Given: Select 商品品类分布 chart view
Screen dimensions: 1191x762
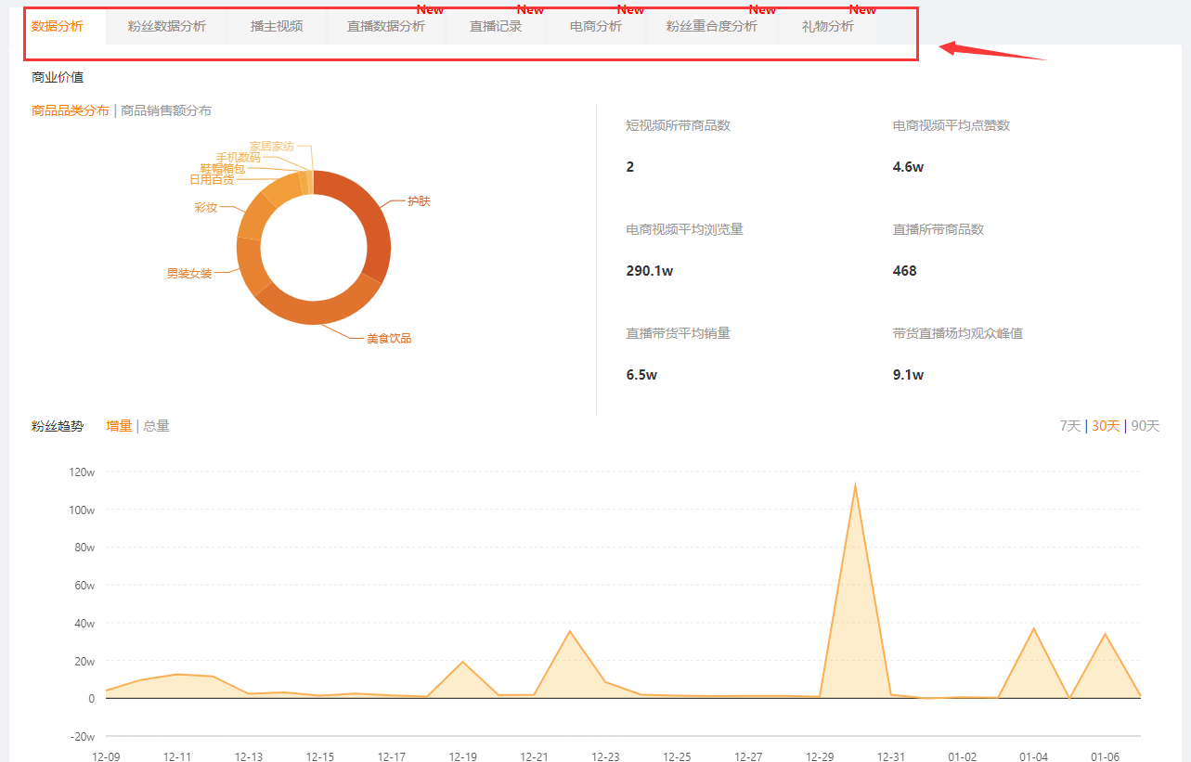Looking at the screenshot, I should [x=71, y=110].
